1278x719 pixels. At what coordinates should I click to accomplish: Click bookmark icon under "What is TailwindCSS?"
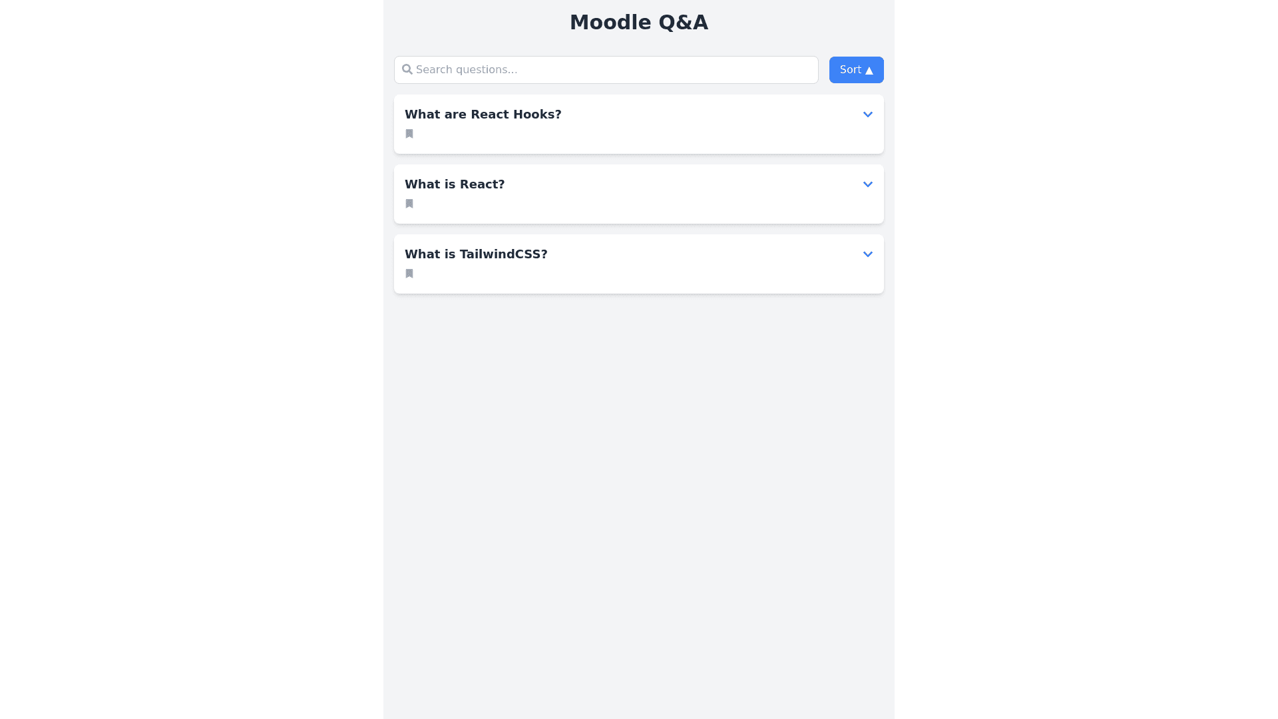[x=409, y=274]
